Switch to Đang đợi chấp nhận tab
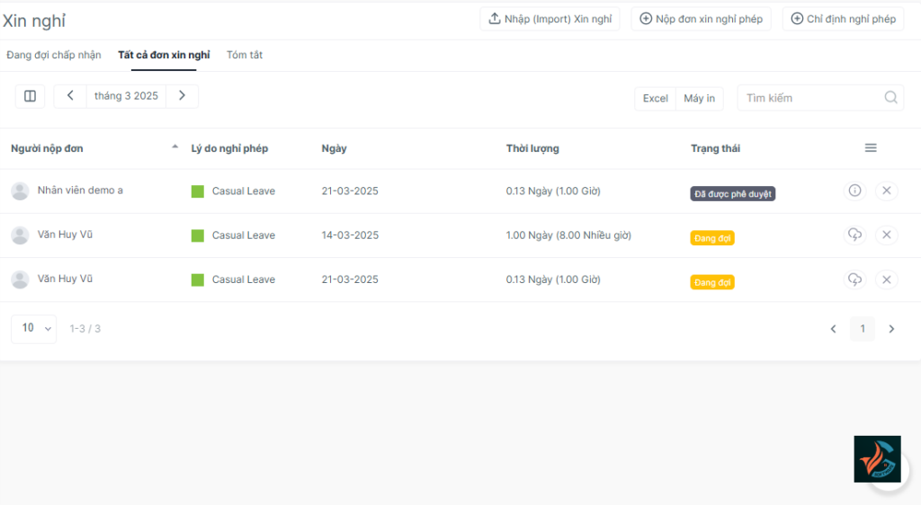The height and width of the screenshot is (505, 921). coord(53,55)
